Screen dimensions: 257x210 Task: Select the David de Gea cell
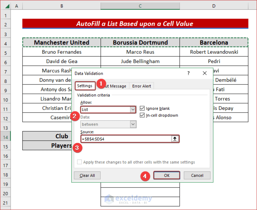click(62, 61)
